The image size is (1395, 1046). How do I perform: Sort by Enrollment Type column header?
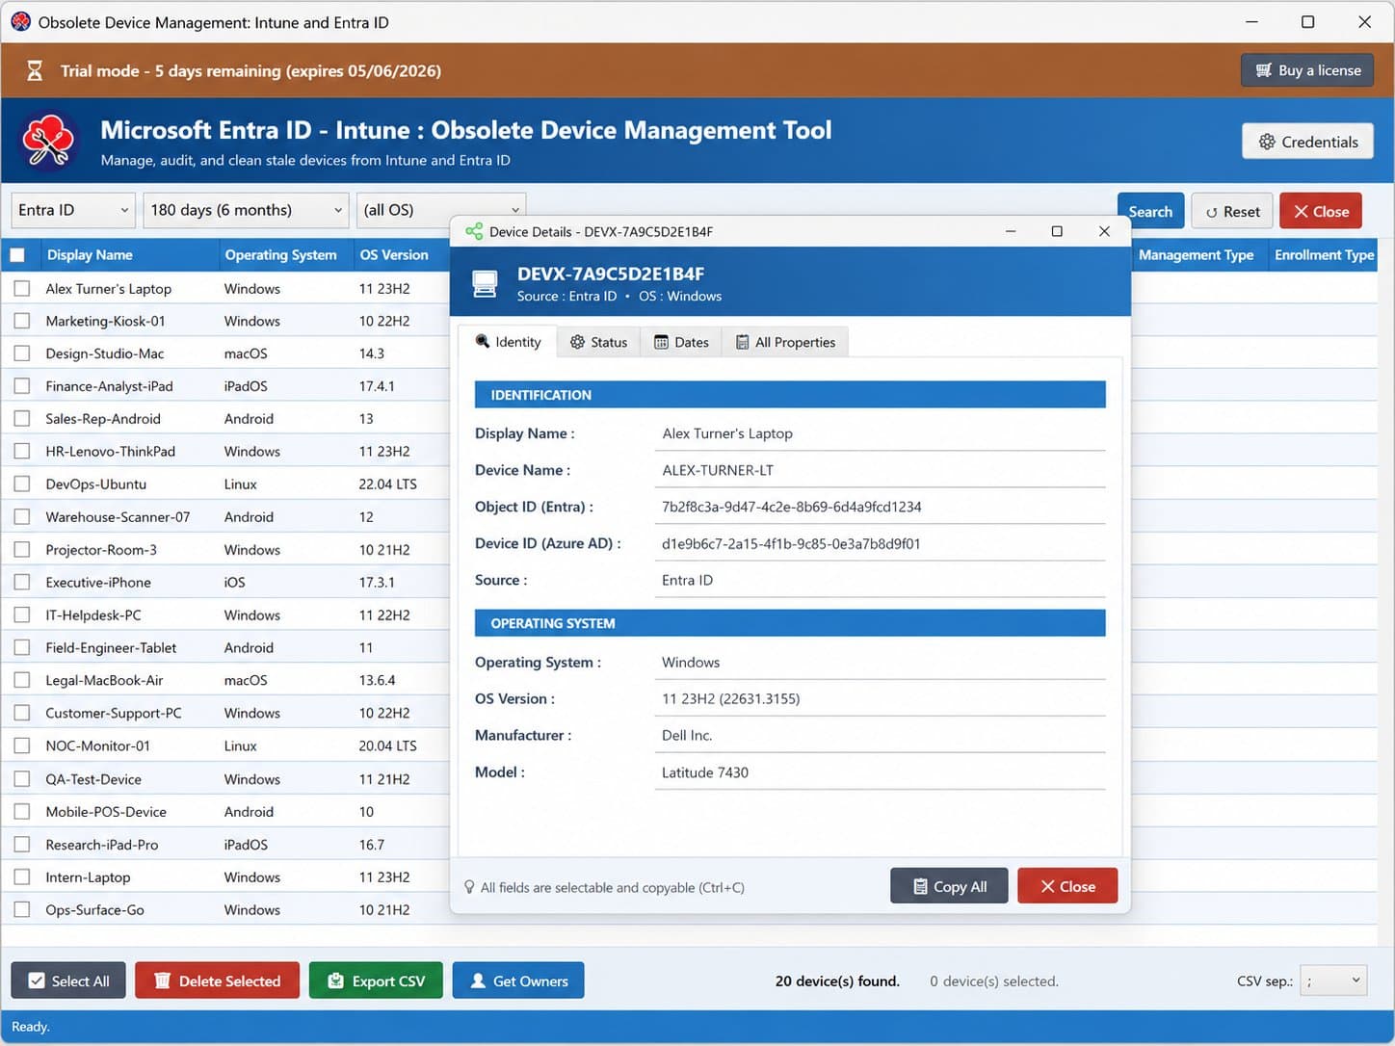click(x=1324, y=255)
